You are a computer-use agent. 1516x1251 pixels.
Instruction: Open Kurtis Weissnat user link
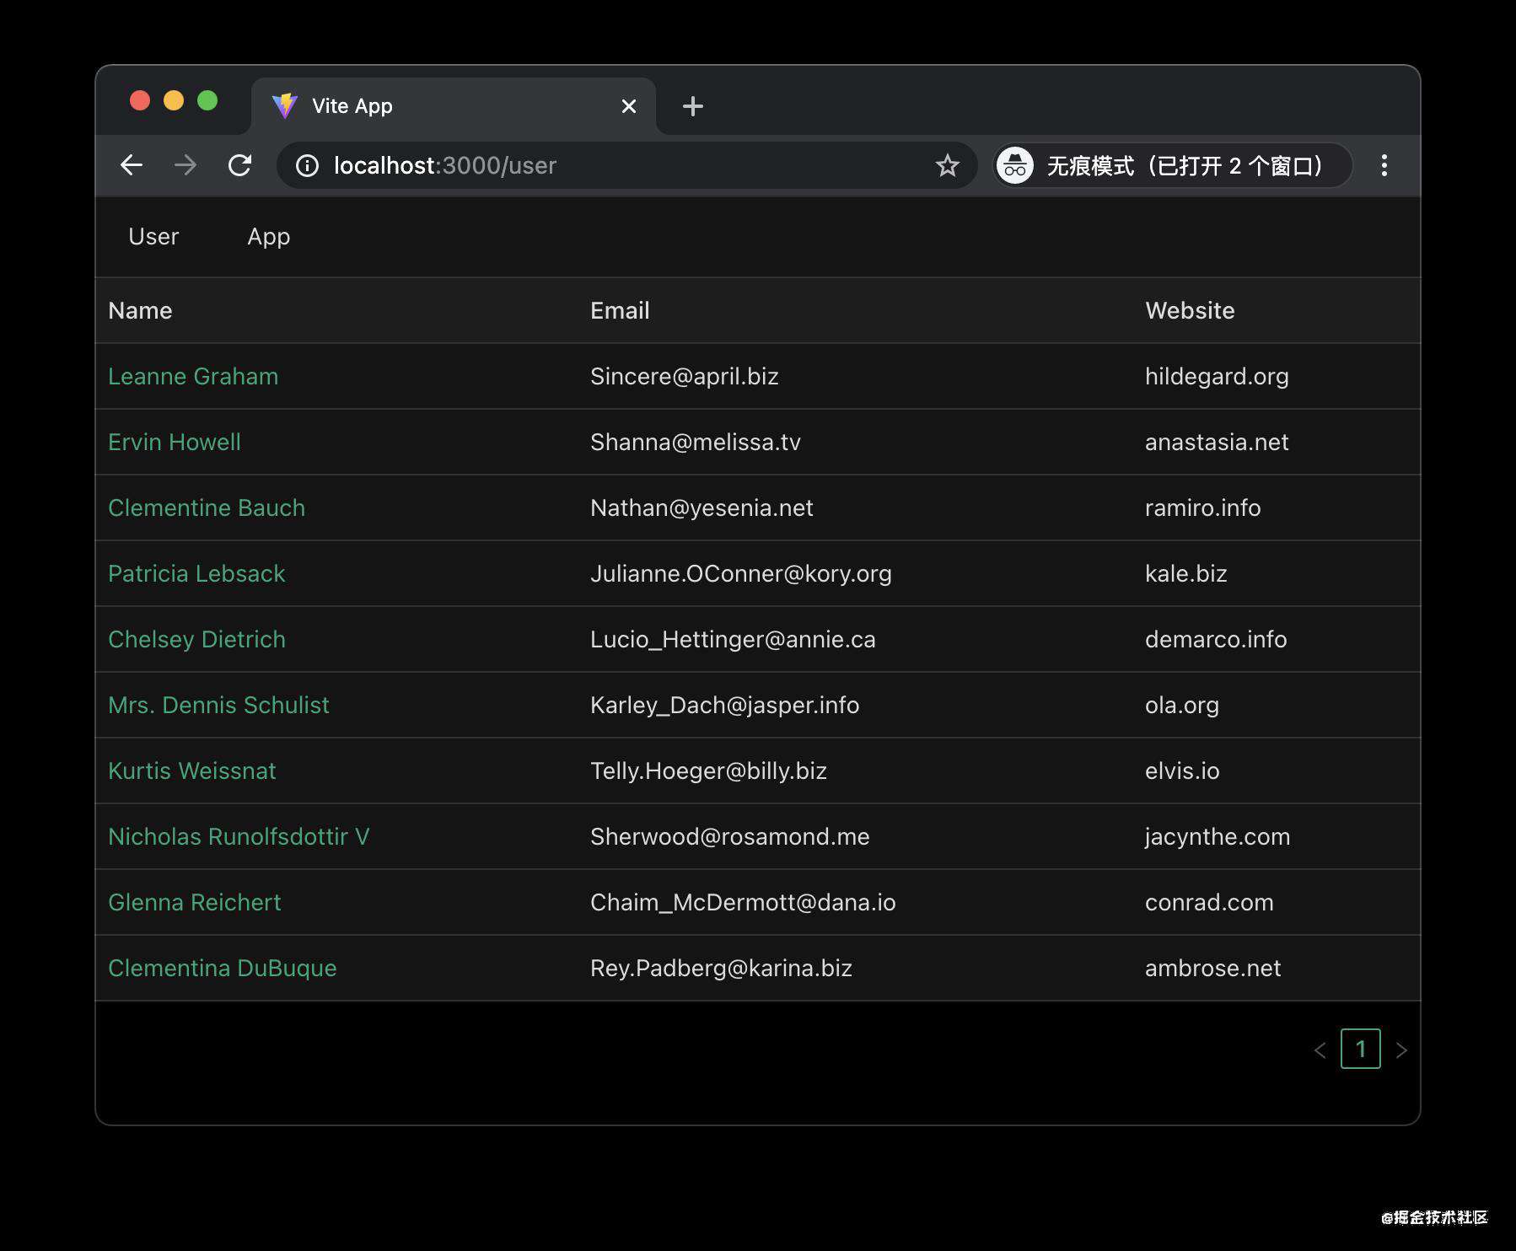[x=192, y=771]
